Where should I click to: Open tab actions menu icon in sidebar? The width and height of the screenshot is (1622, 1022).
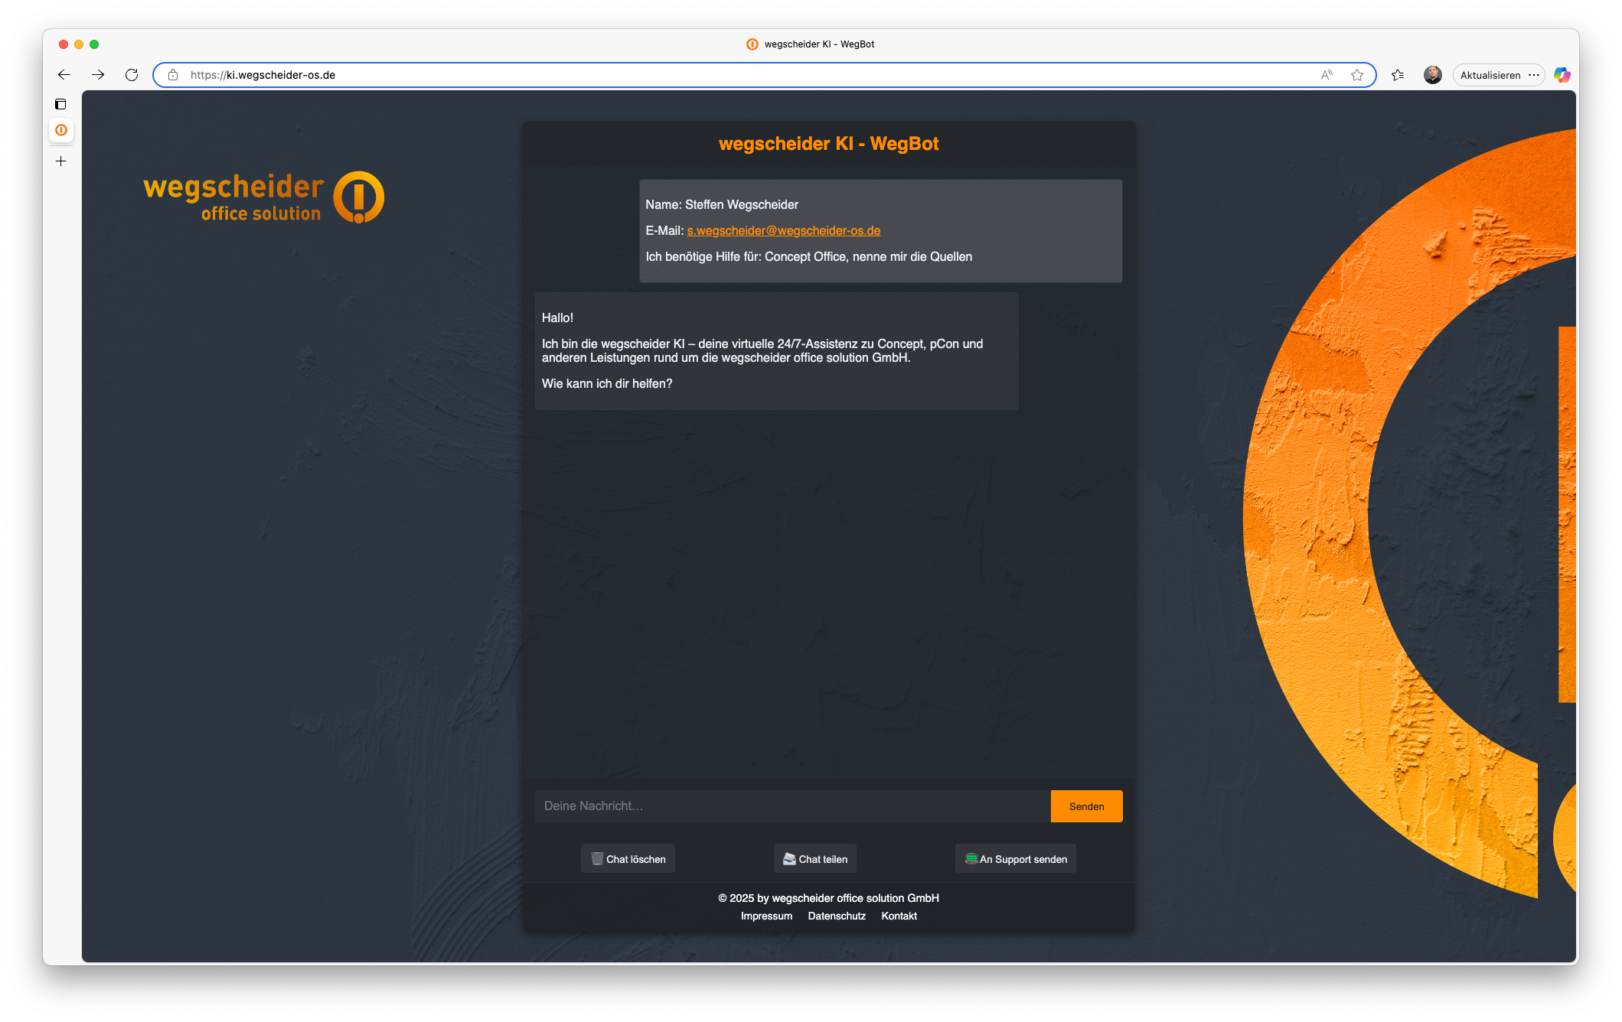(61, 104)
